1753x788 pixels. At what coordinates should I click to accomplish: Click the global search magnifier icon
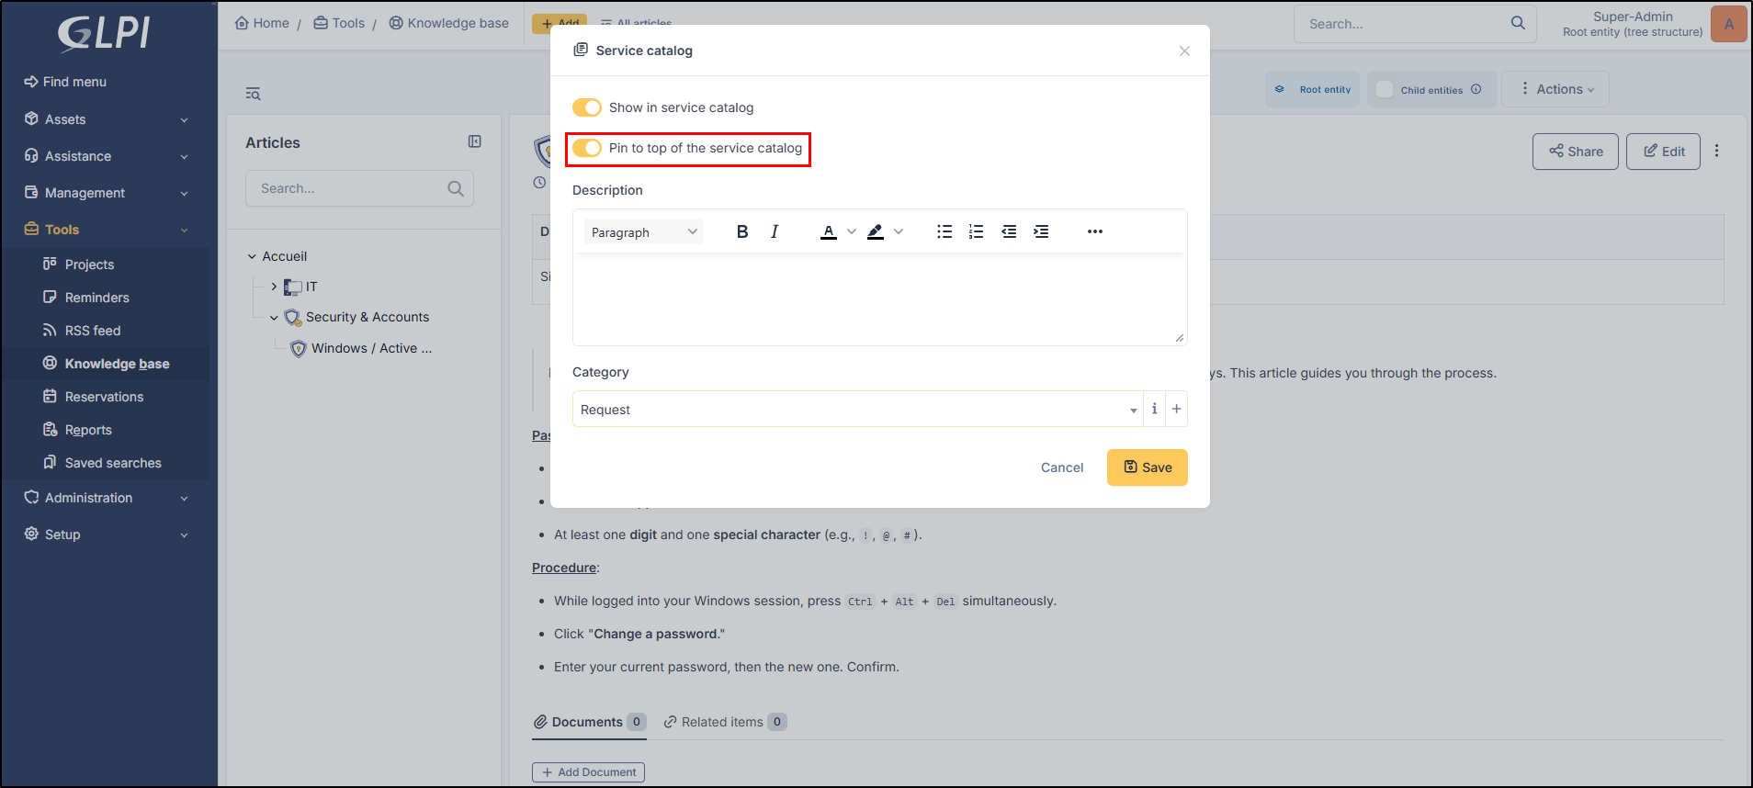coord(1518,23)
